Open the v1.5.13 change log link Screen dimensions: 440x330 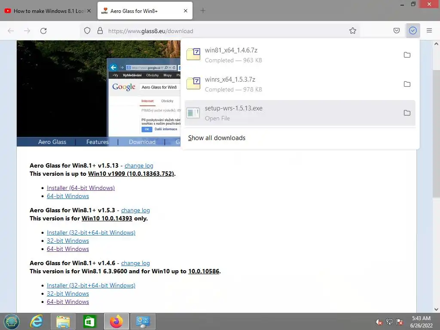[139, 165]
